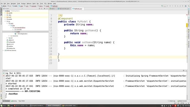Click the tool windows toggle icon bottom-left
This screenshot has height=107, width=190.
pos(1,103)
